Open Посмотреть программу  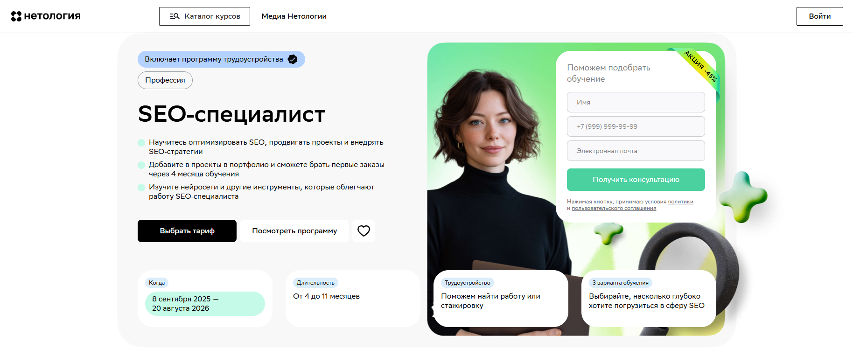pyautogui.click(x=294, y=231)
